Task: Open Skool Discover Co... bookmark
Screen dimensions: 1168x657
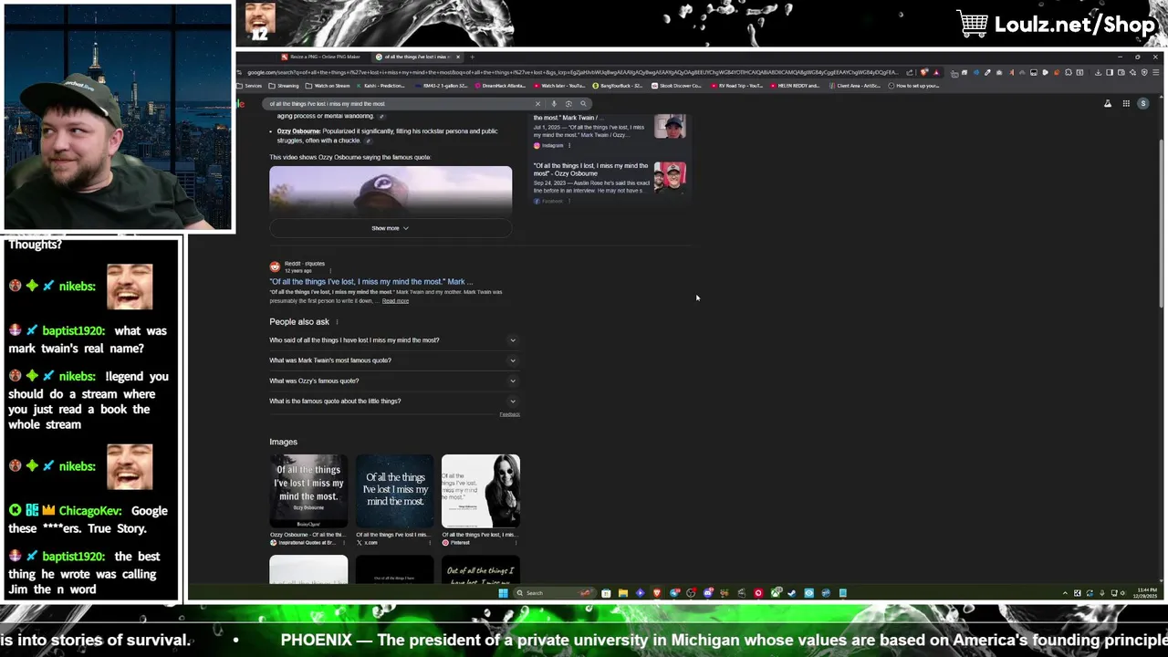Action: (x=676, y=86)
